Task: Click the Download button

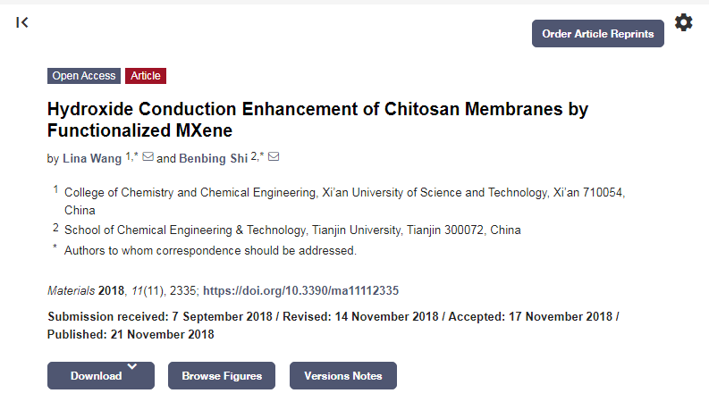Action: [96, 376]
